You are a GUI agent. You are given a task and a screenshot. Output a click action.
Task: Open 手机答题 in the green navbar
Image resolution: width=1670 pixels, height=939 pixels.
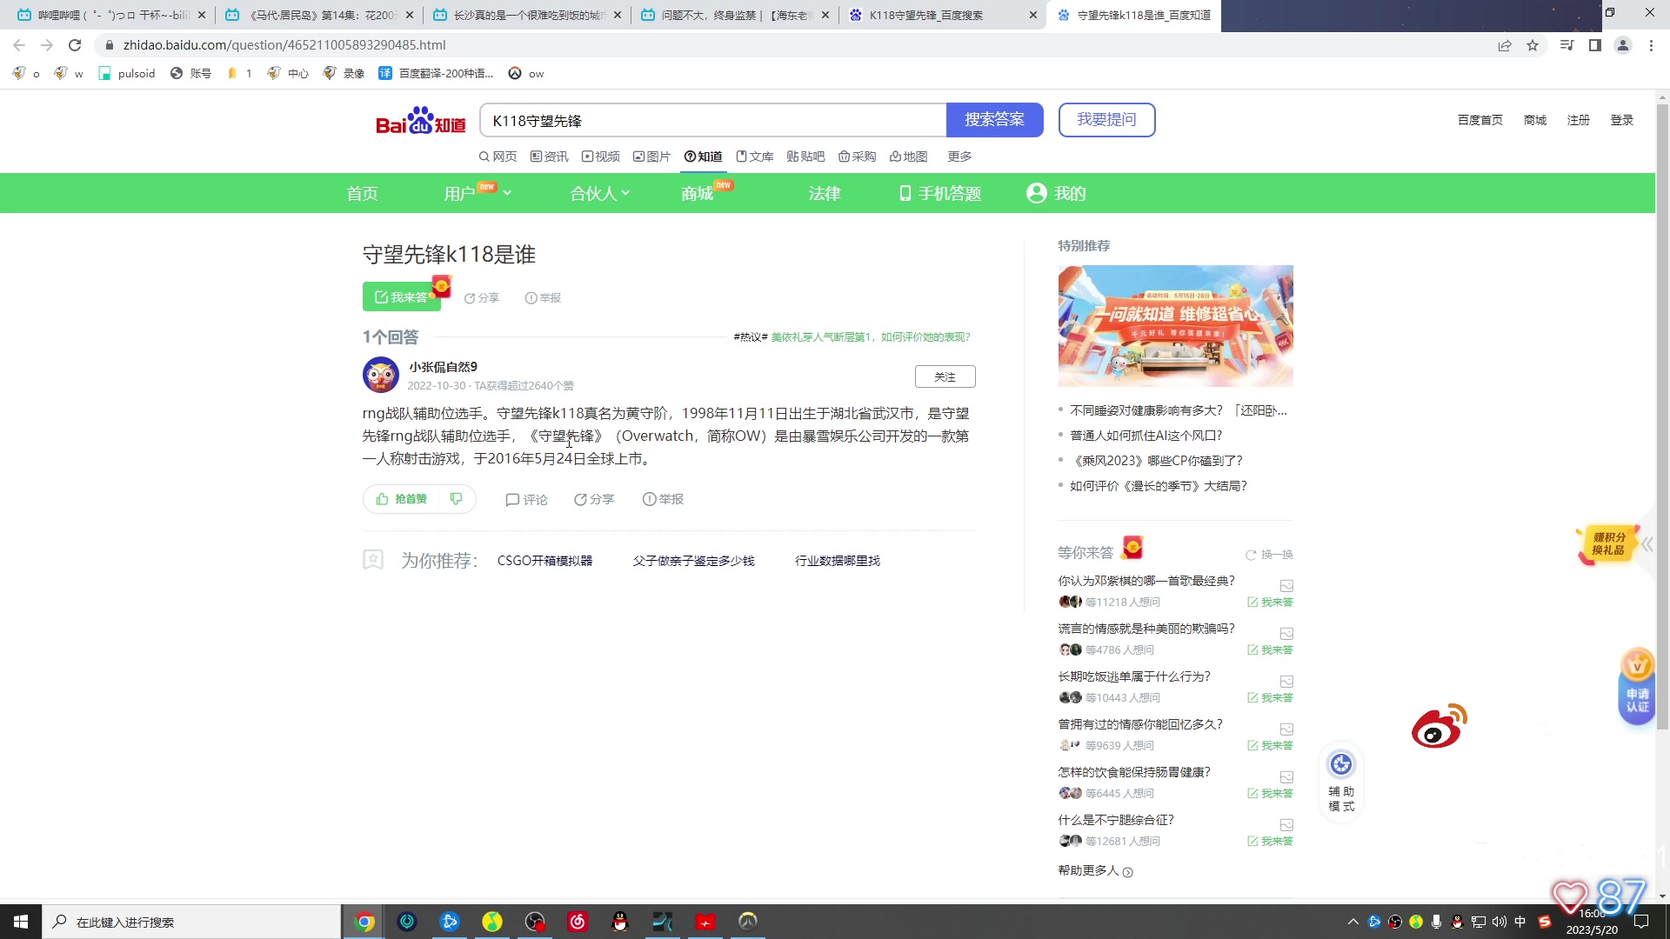[x=940, y=193]
